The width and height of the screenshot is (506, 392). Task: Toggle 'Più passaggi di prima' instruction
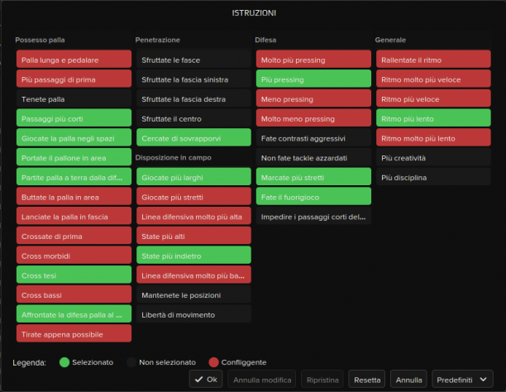point(74,79)
